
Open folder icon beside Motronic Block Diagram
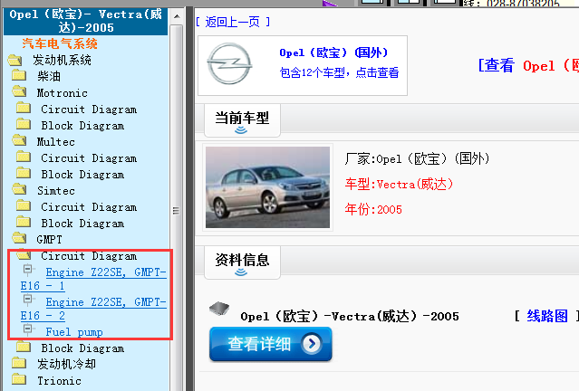pos(24,124)
